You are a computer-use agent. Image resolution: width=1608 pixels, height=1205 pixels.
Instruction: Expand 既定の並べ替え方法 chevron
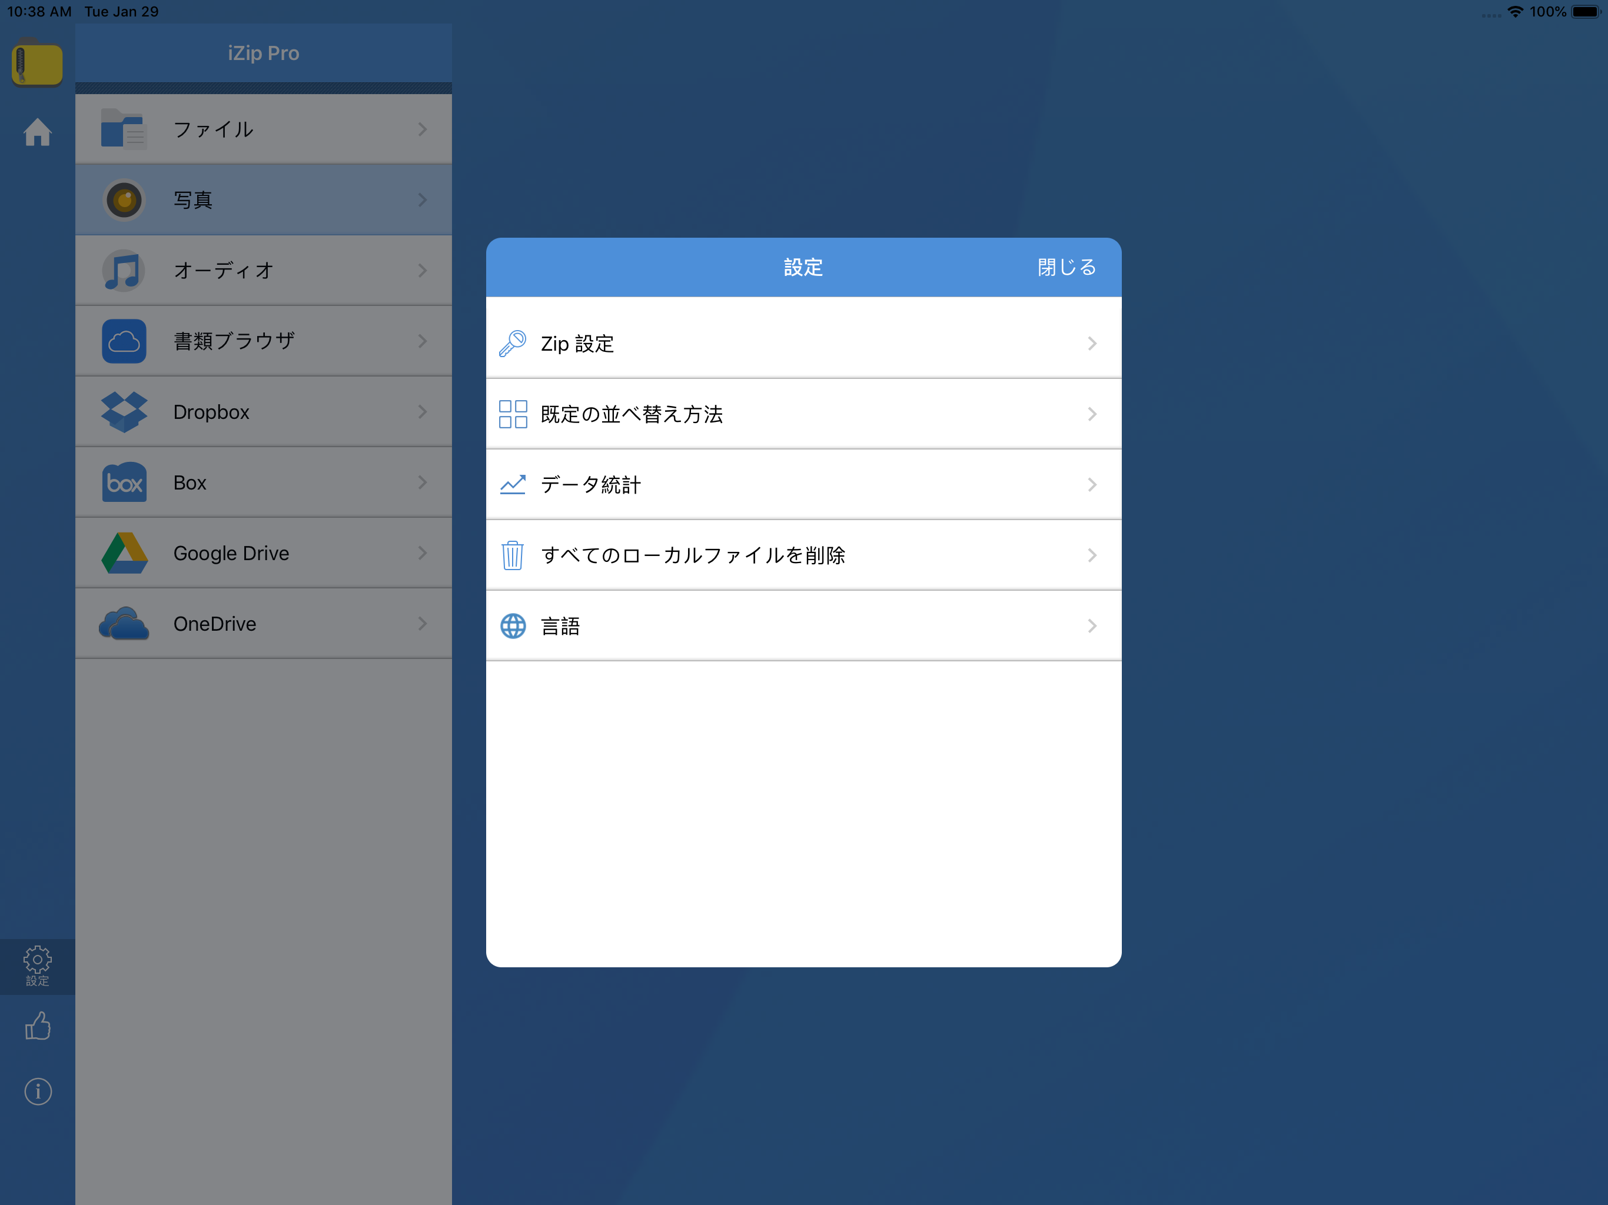pyautogui.click(x=1091, y=414)
